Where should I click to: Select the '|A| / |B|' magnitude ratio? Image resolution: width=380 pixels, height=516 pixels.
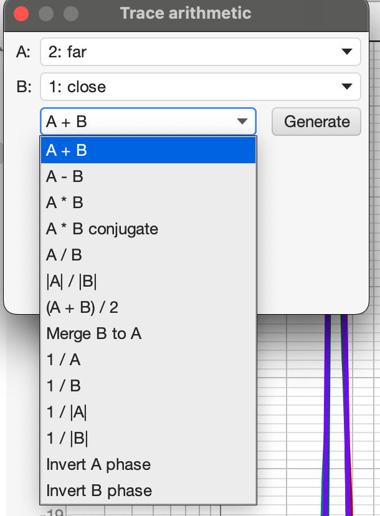(x=148, y=281)
